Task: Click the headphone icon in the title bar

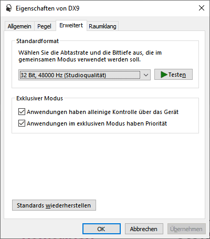Action: click(x=9, y=8)
